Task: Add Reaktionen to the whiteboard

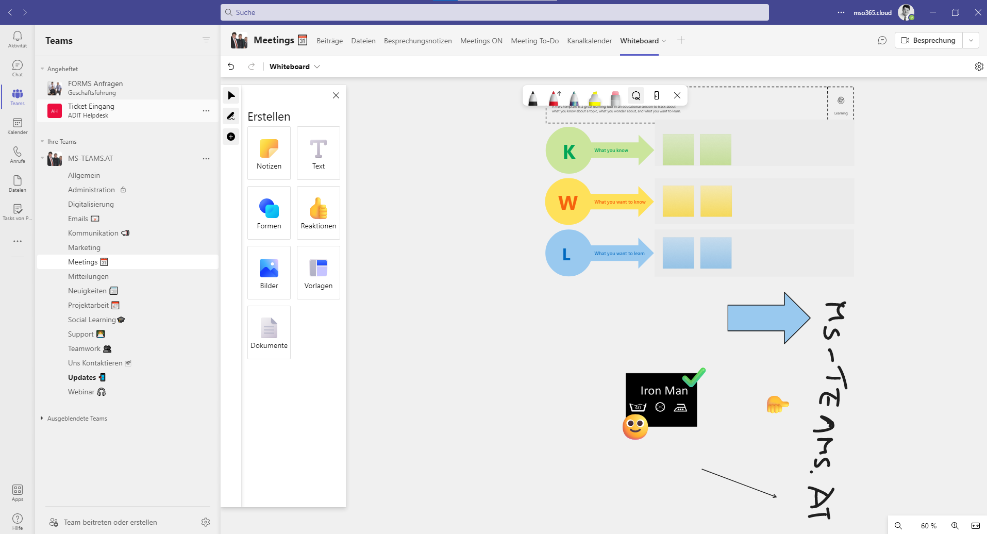Action: [318, 213]
